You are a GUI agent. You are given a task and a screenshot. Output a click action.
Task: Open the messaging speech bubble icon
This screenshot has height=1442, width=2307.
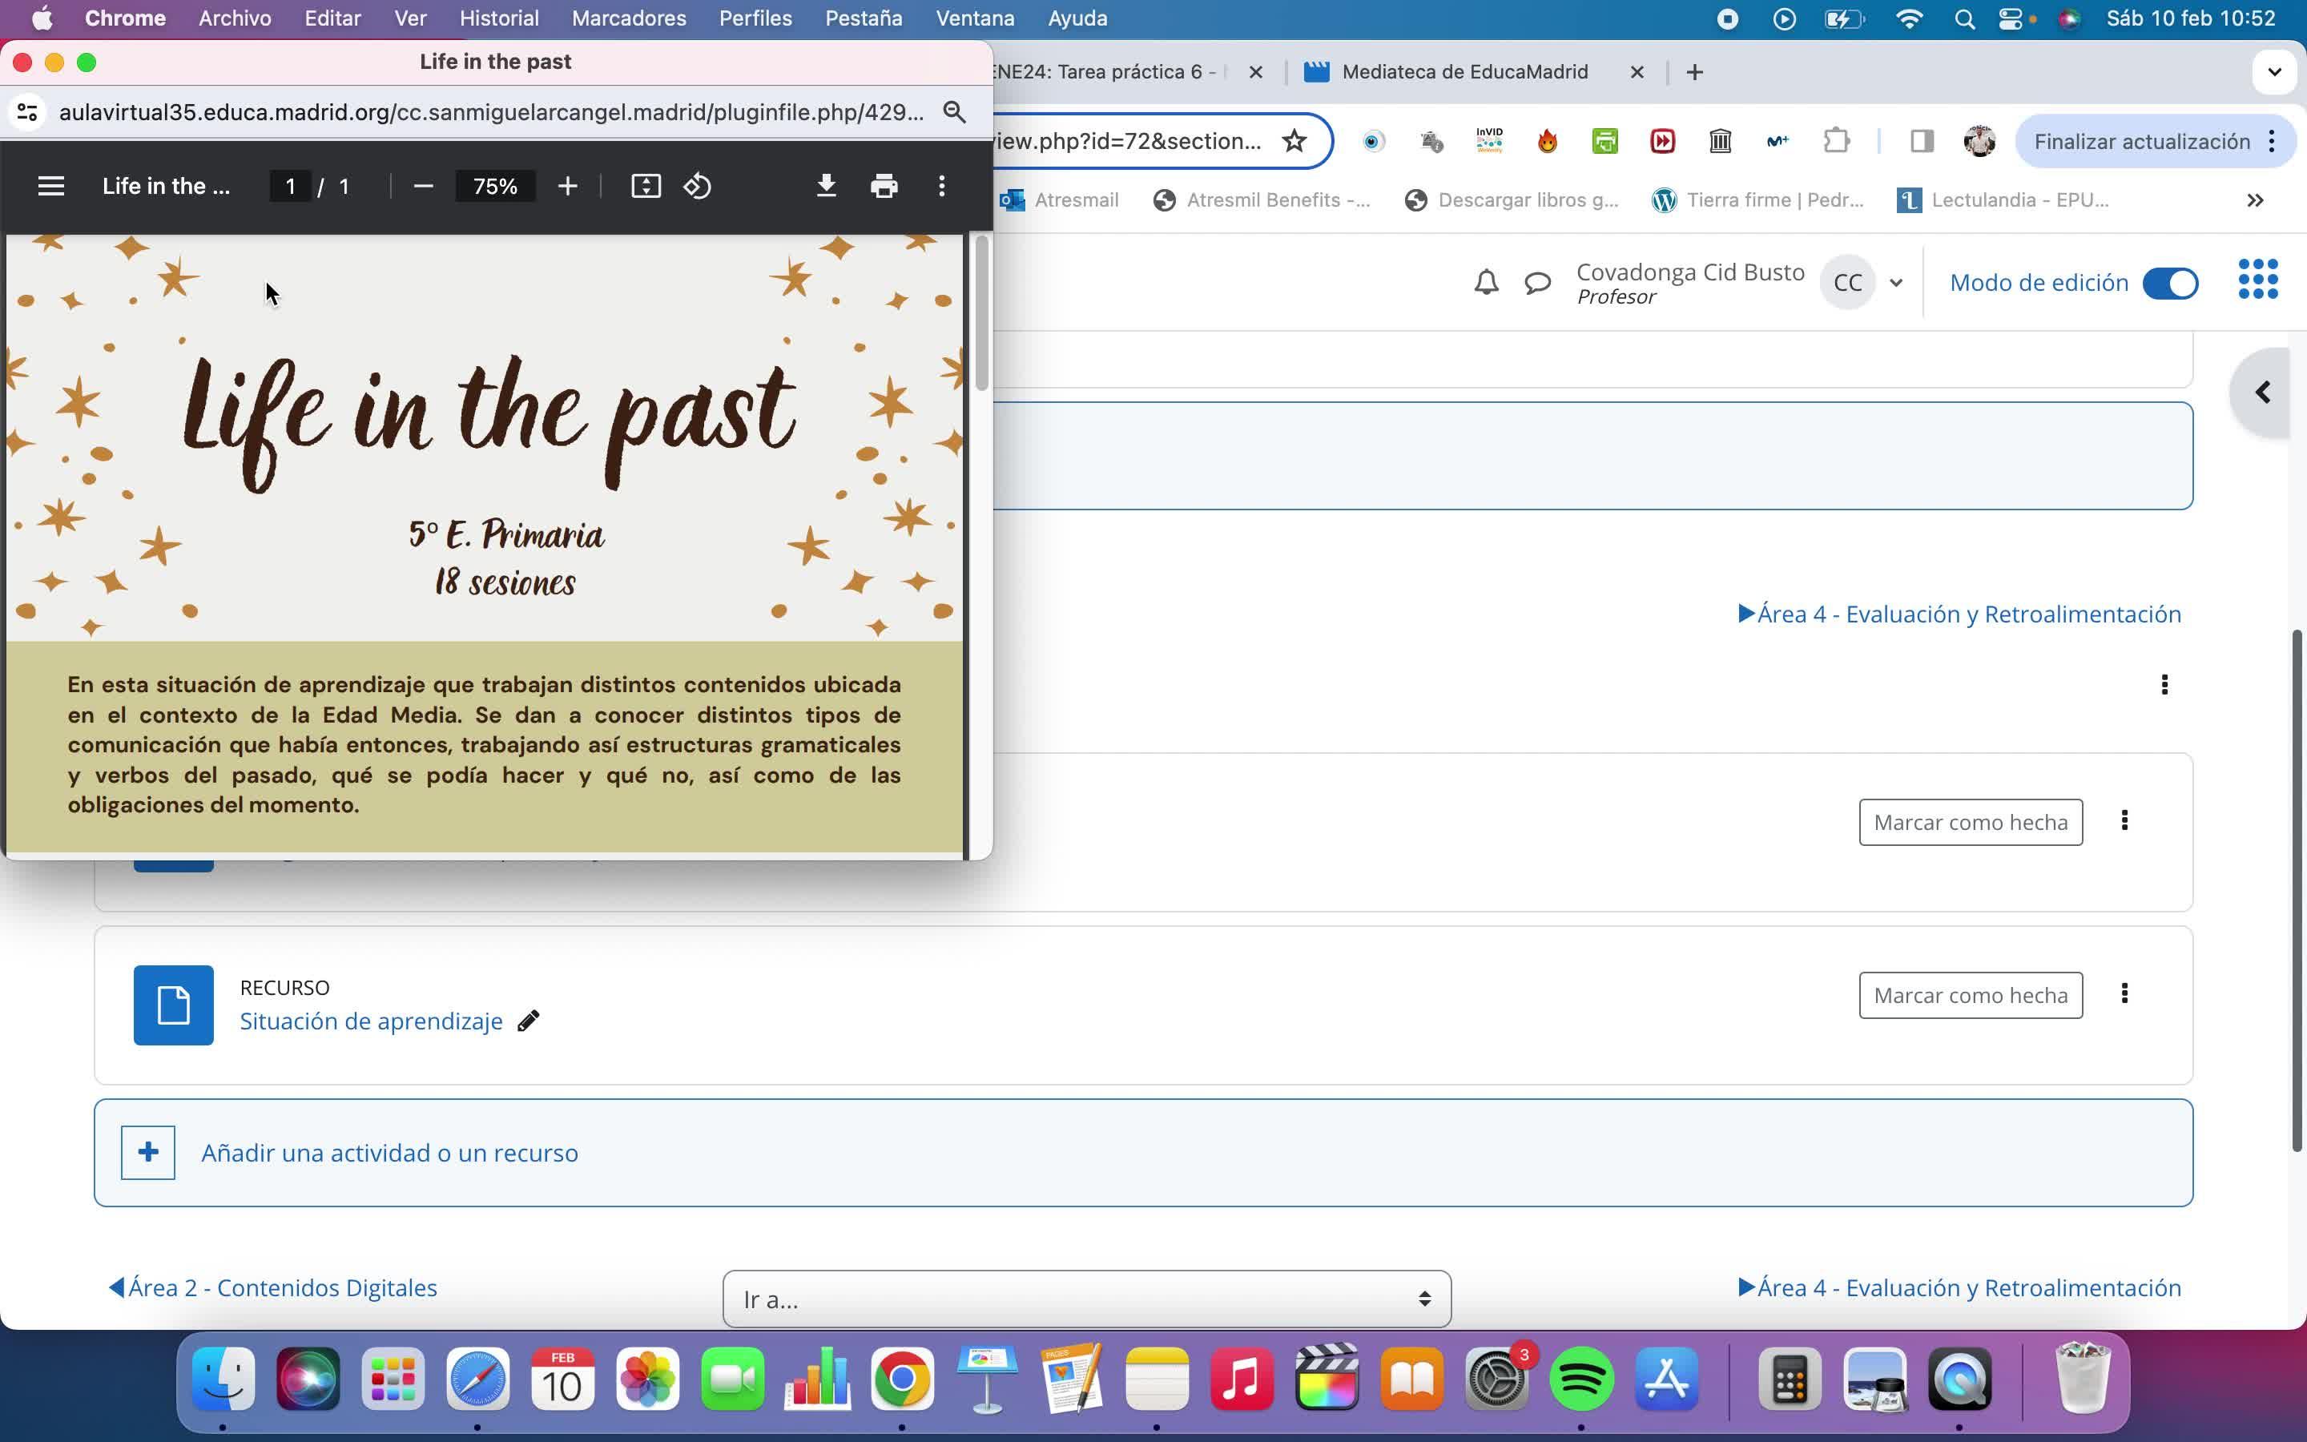1536,282
